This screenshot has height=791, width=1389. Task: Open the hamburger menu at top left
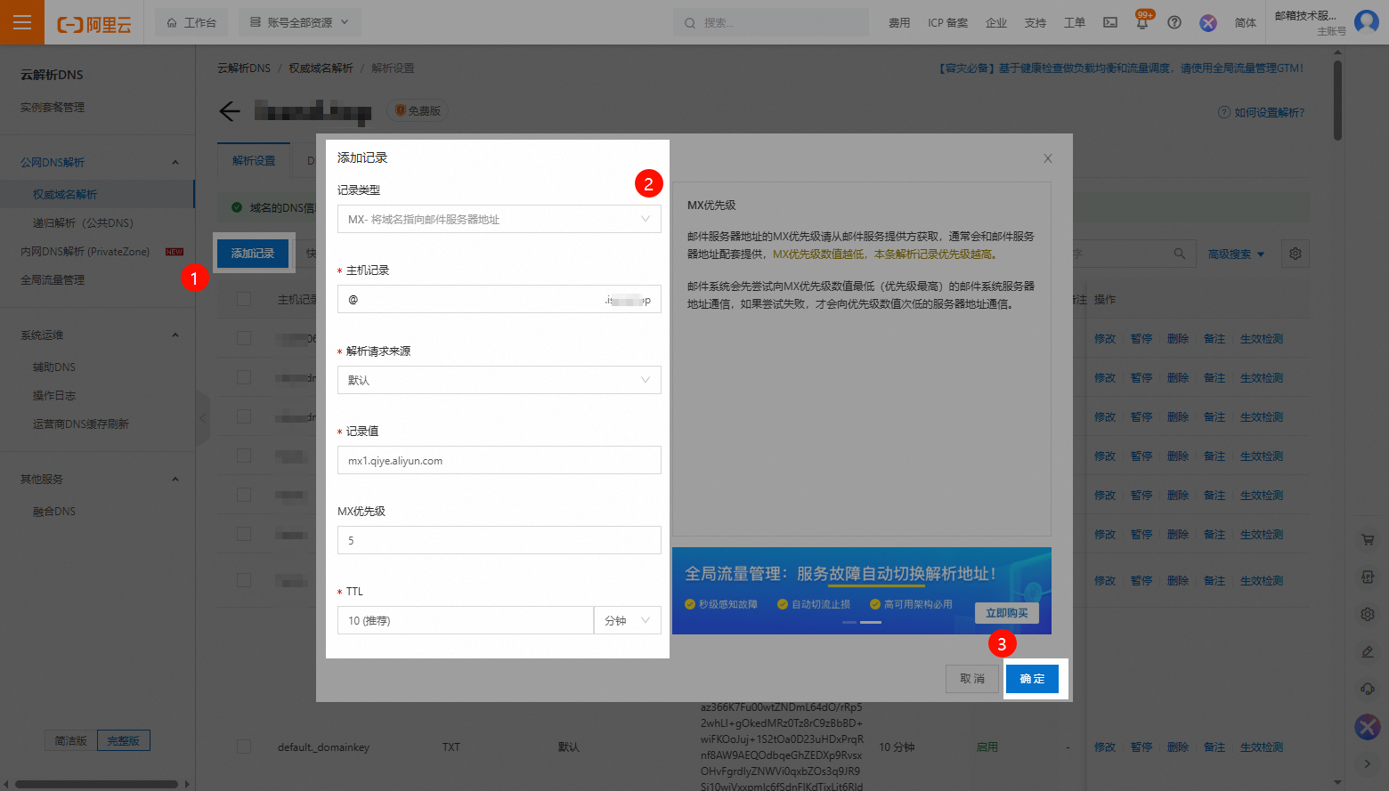tap(21, 21)
